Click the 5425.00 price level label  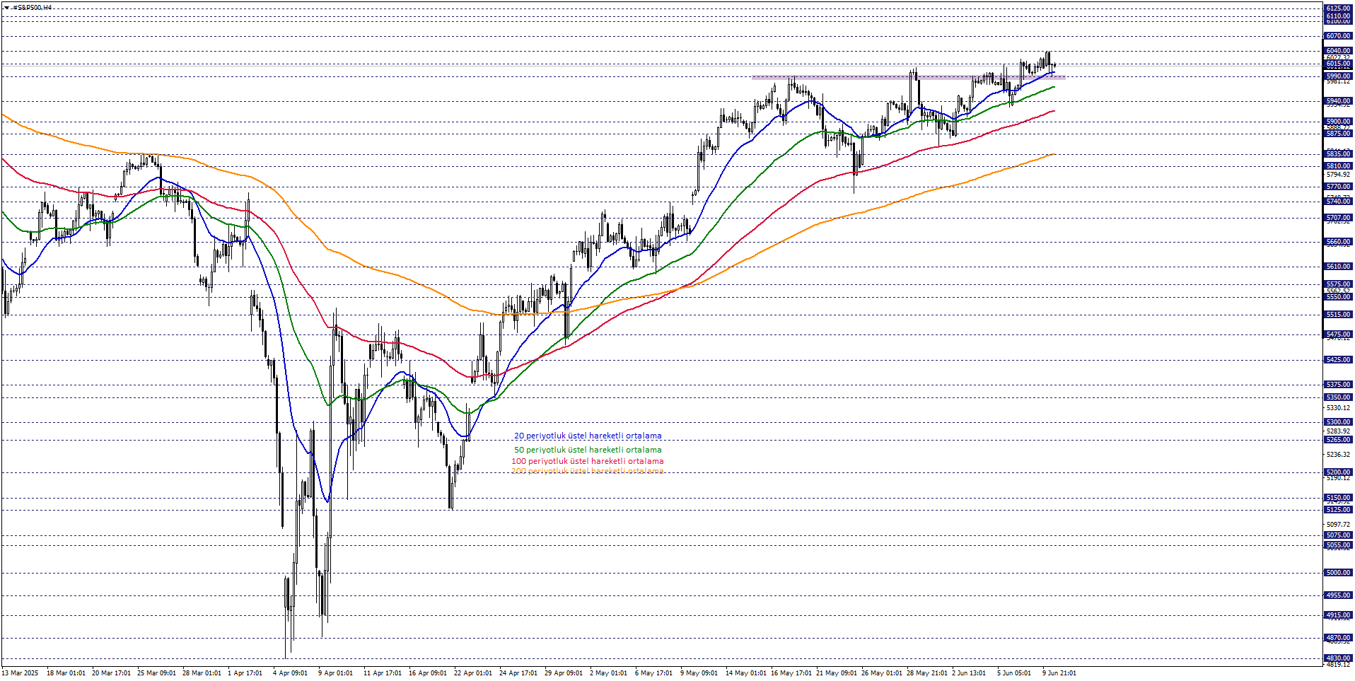pos(1338,360)
